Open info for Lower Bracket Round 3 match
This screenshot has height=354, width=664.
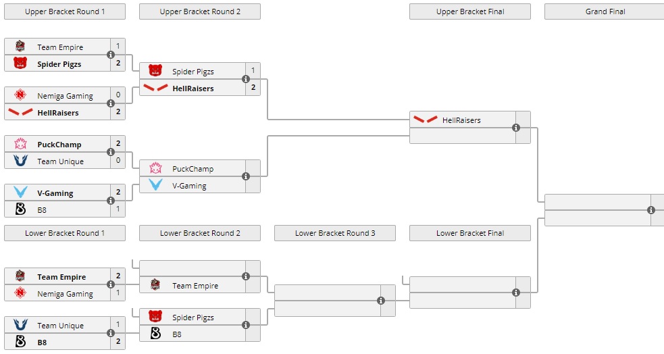click(381, 301)
